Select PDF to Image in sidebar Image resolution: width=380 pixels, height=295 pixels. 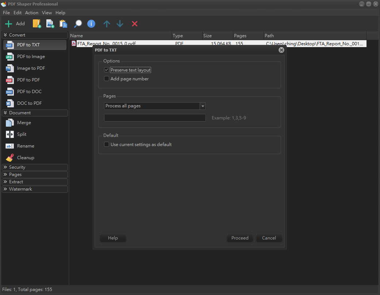click(31, 57)
